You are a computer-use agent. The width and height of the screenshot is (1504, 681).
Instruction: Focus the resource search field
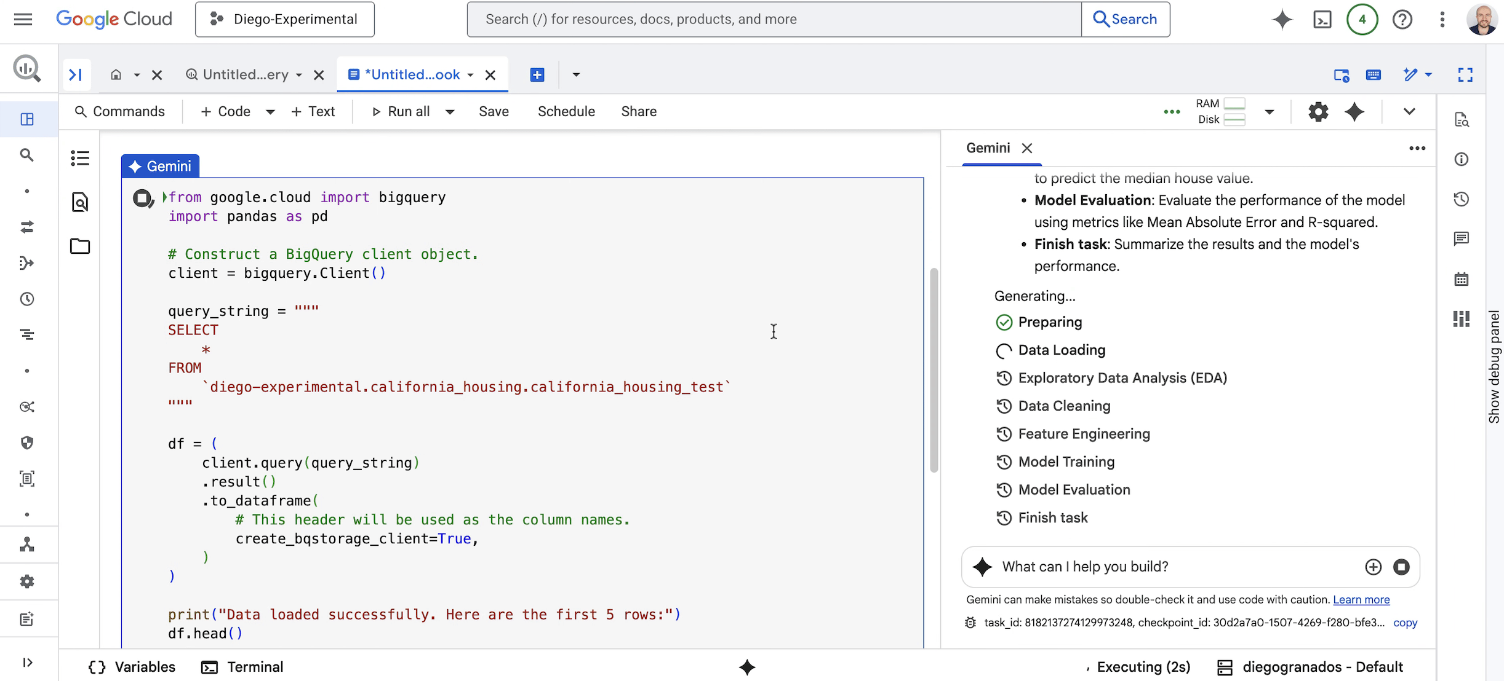click(x=774, y=19)
